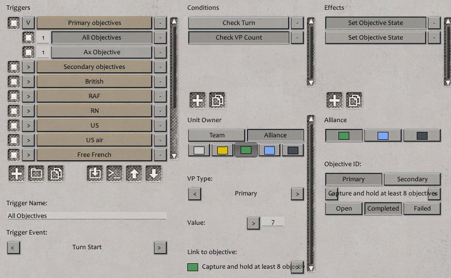Set objective state to Open
Viewport: 451px width, 278px height.
(344, 209)
